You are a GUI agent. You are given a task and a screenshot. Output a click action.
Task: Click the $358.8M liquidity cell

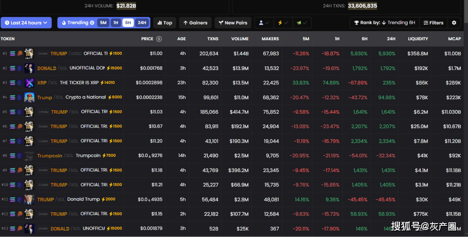[418, 54]
